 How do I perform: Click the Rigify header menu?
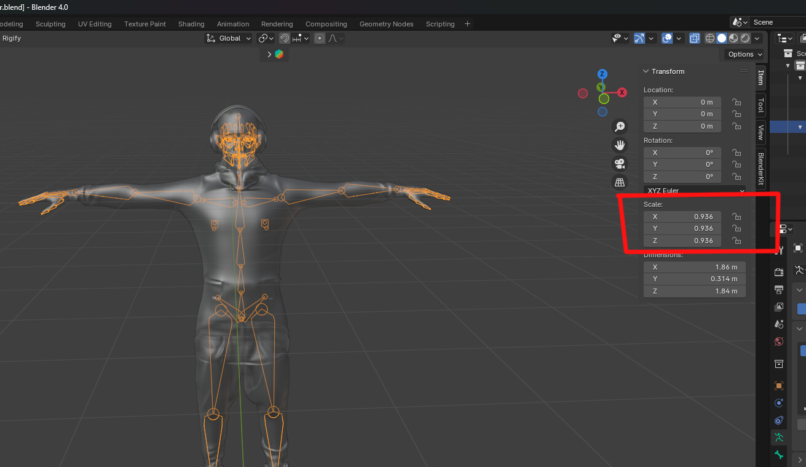coord(12,38)
